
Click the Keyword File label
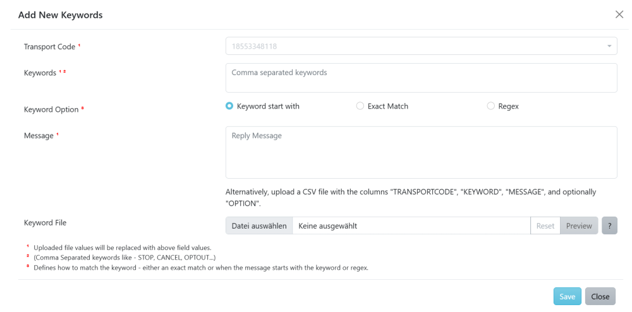tap(45, 222)
